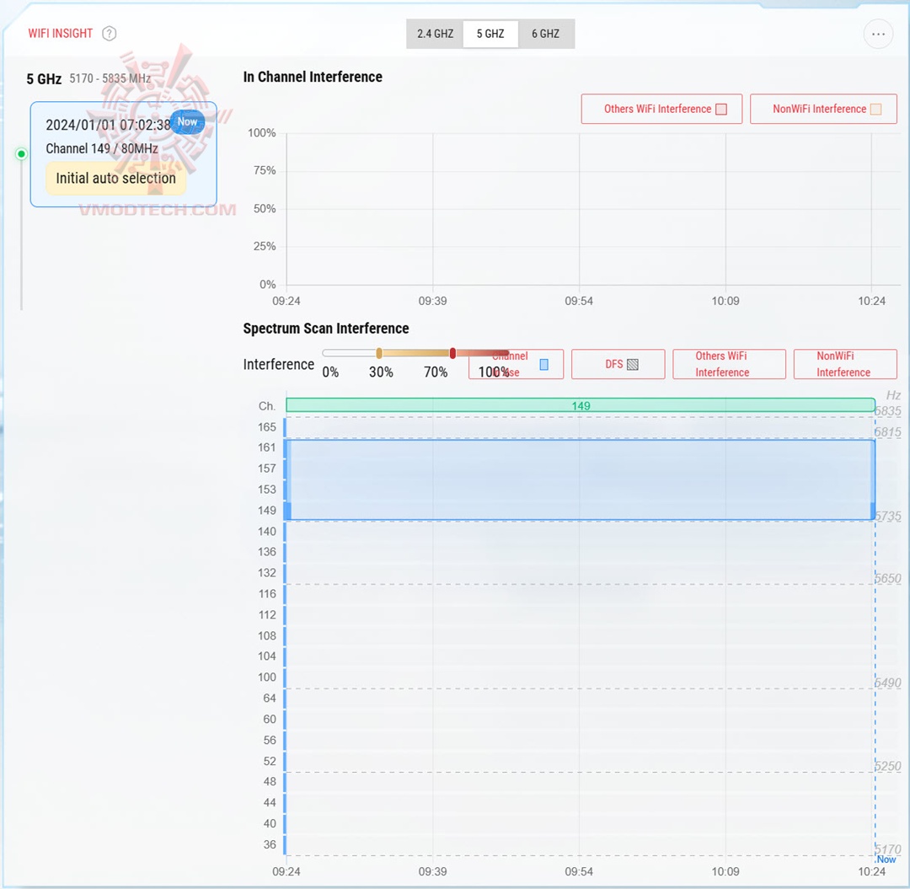Click the Now badge on the event card
This screenshot has height=889, width=910.
click(x=187, y=122)
